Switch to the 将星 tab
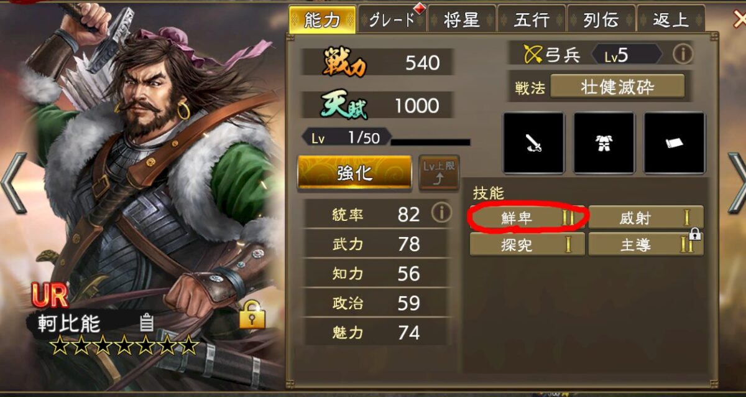Image resolution: width=746 pixels, height=397 pixels. (462, 19)
